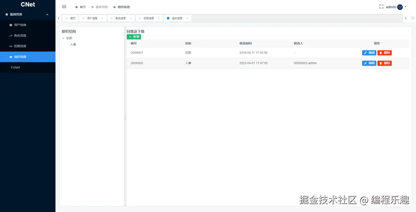Close the 权限信息 tab
Viewport: 416px width, 212px height.
[159, 18]
